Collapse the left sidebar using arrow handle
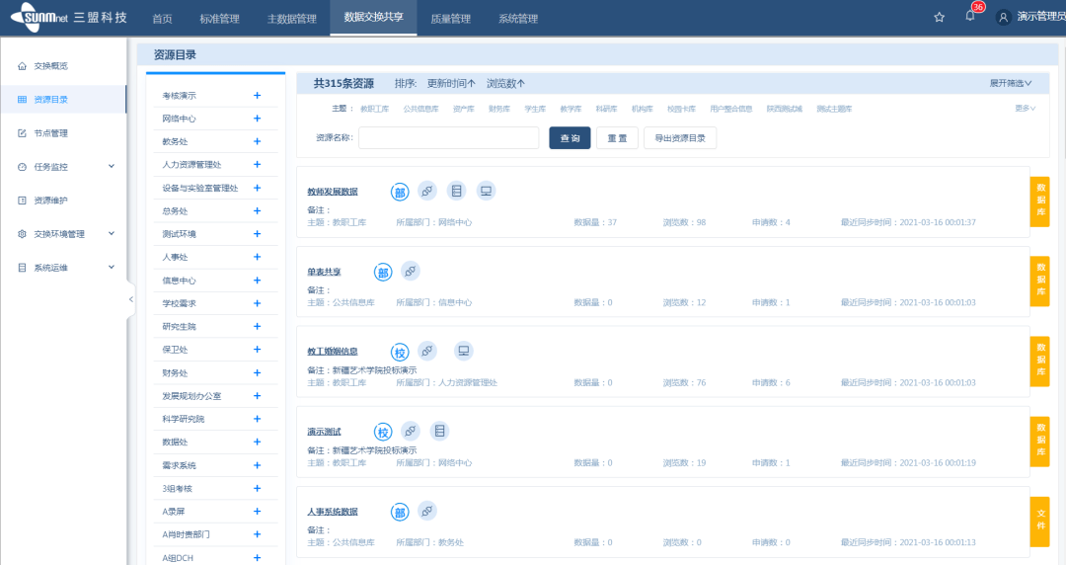Image resolution: width=1066 pixels, height=565 pixels. pos(131,298)
